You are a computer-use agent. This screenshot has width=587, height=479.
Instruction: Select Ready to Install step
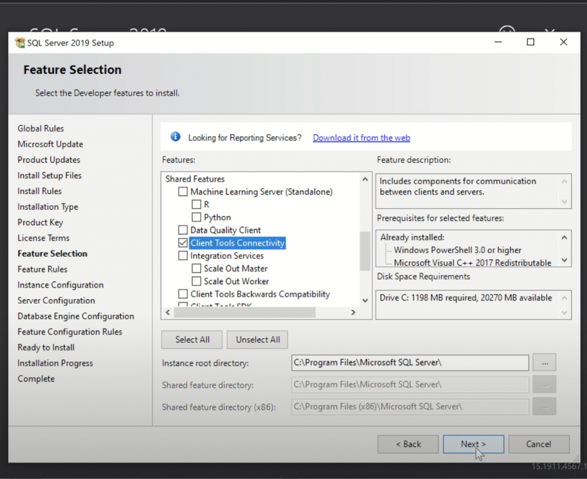46,348
